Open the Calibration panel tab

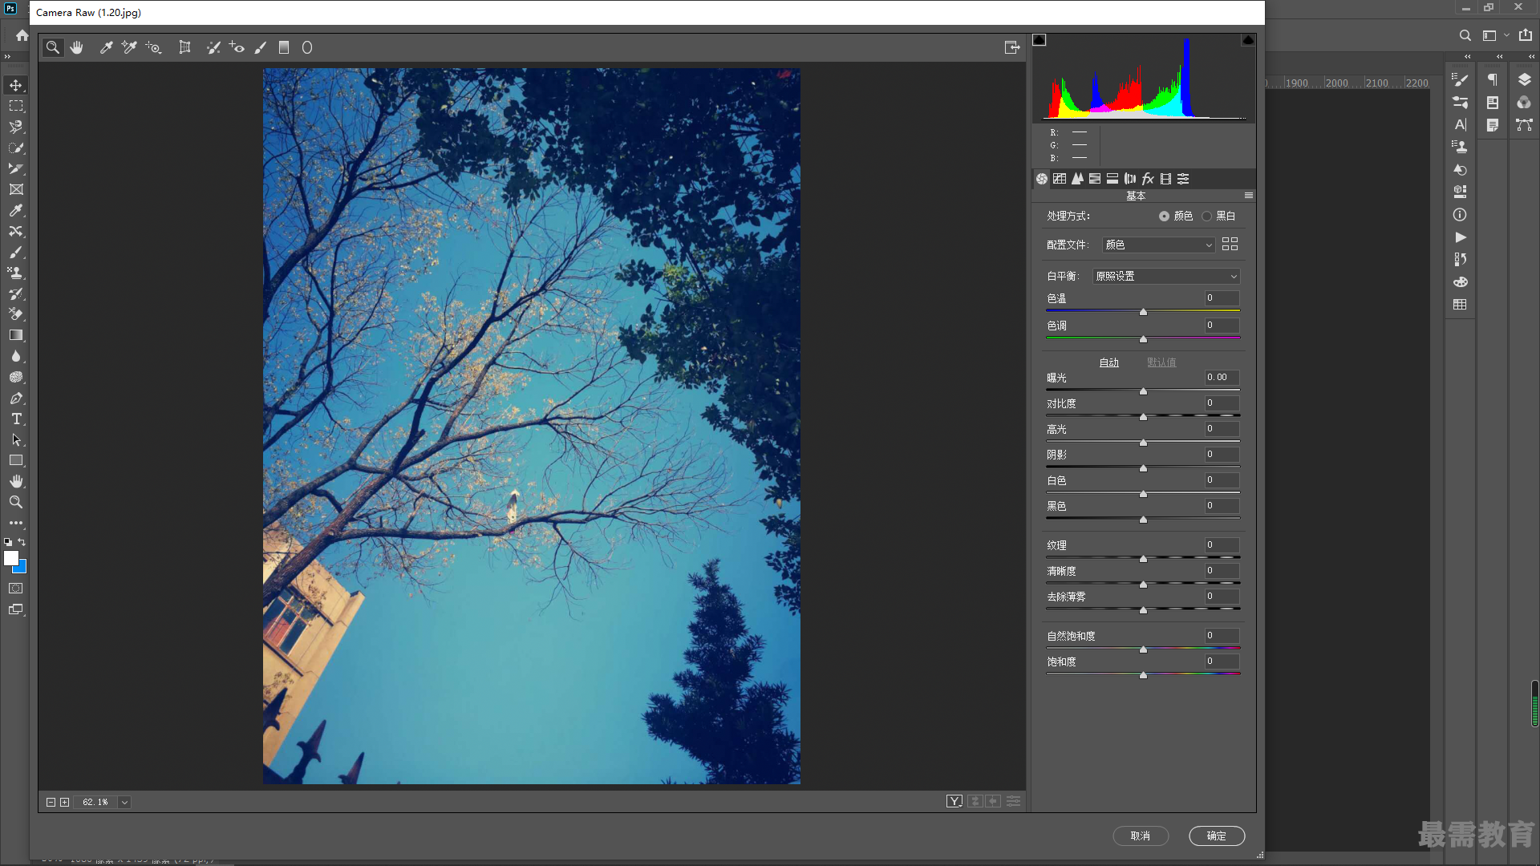click(x=1165, y=179)
